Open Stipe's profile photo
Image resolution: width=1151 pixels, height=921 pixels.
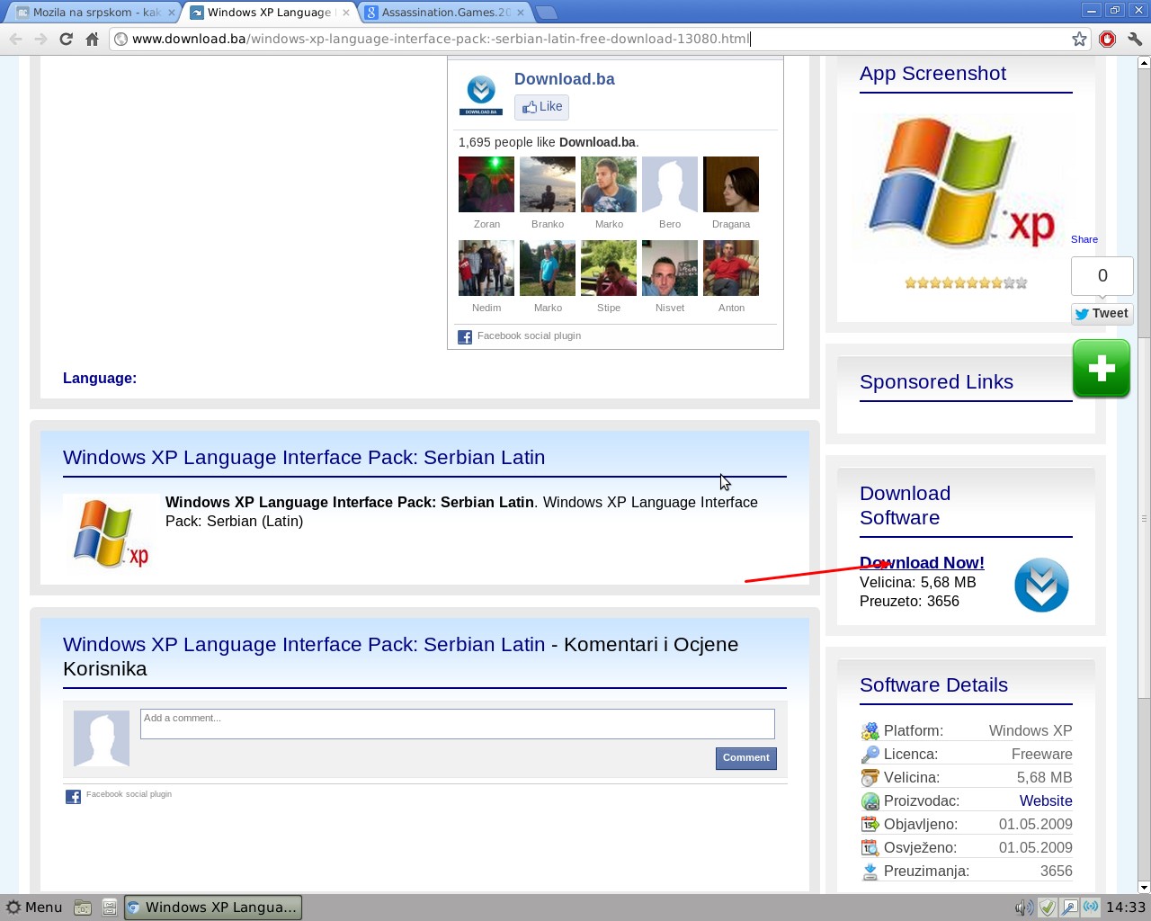pos(609,268)
